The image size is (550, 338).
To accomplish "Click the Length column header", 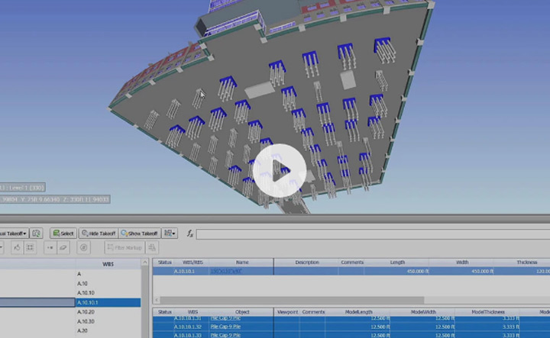I will [x=397, y=262].
